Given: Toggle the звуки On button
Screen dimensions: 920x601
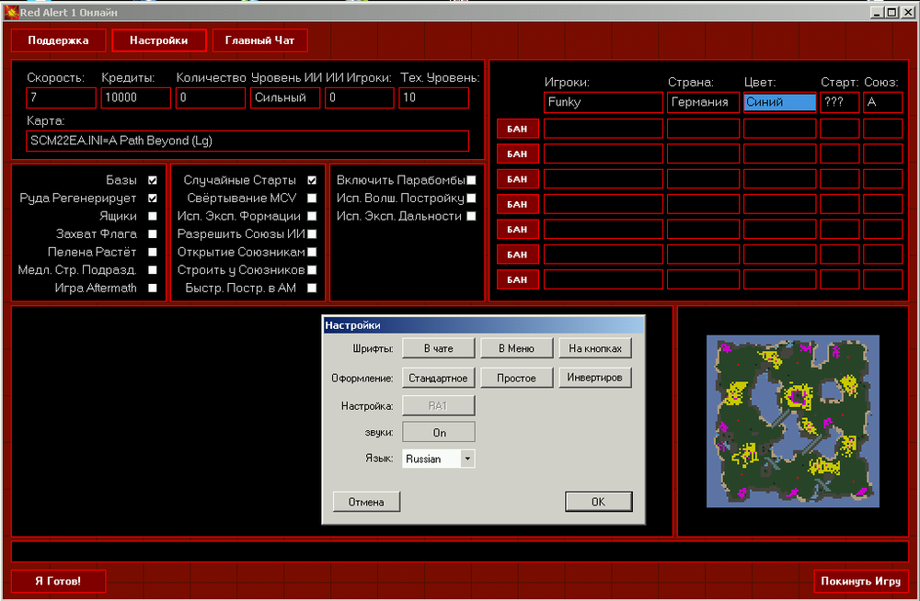Looking at the screenshot, I should 439,432.
